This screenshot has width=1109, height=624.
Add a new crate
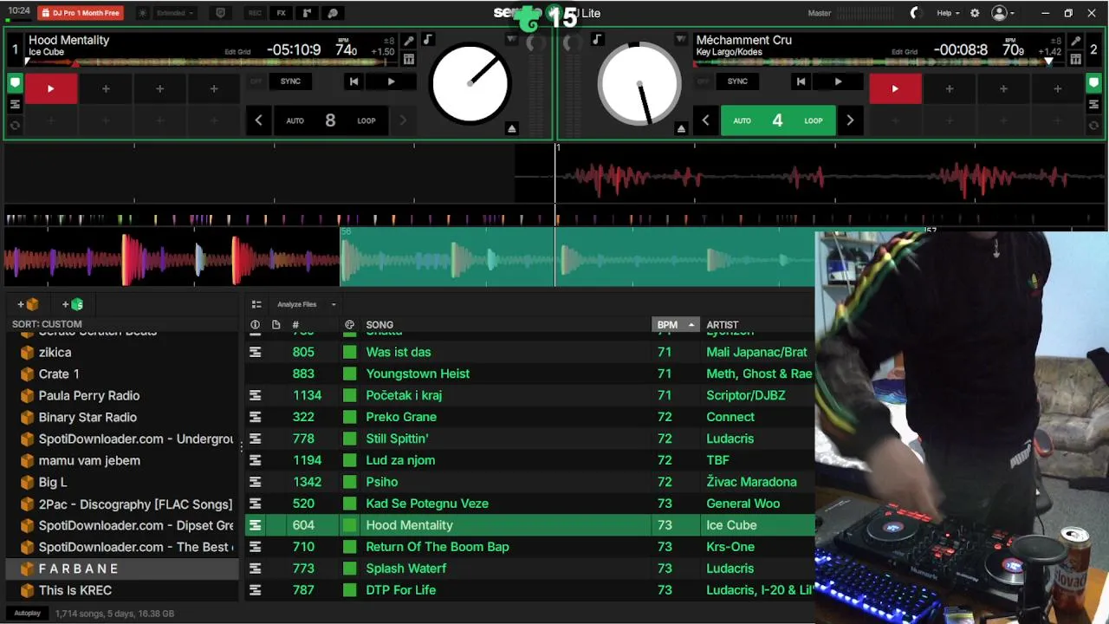[x=28, y=304]
